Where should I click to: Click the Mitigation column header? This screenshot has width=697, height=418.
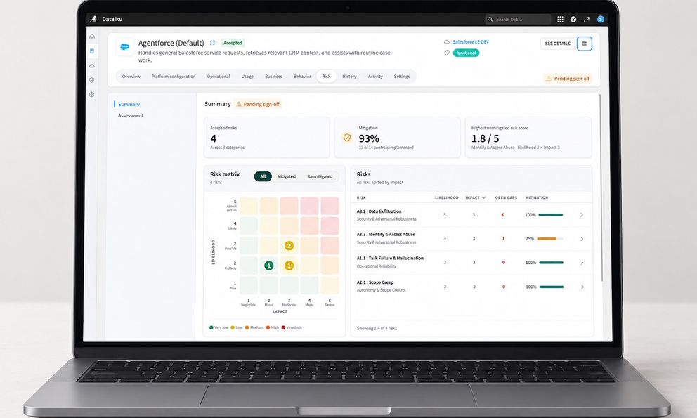[x=537, y=197]
